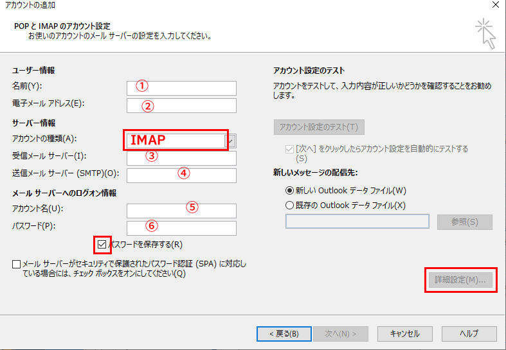Image resolution: width=506 pixels, height=350 pixels.
Task: Click the パスワード(P) input field
Action: (x=181, y=228)
